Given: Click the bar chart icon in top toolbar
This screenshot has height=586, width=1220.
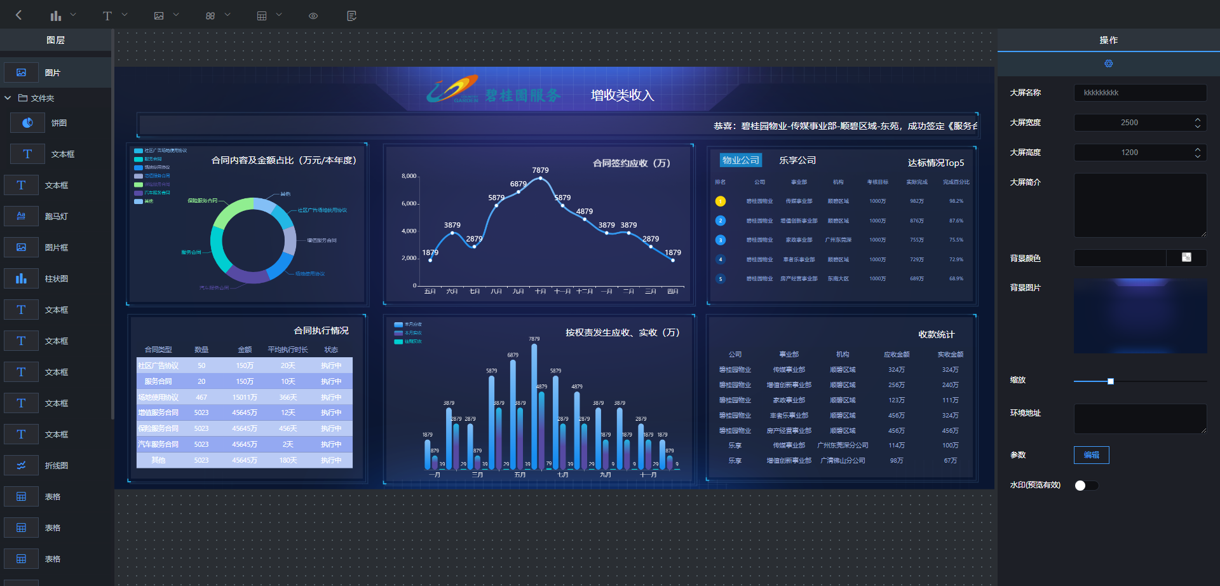Looking at the screenshot, I should [56, 15].
